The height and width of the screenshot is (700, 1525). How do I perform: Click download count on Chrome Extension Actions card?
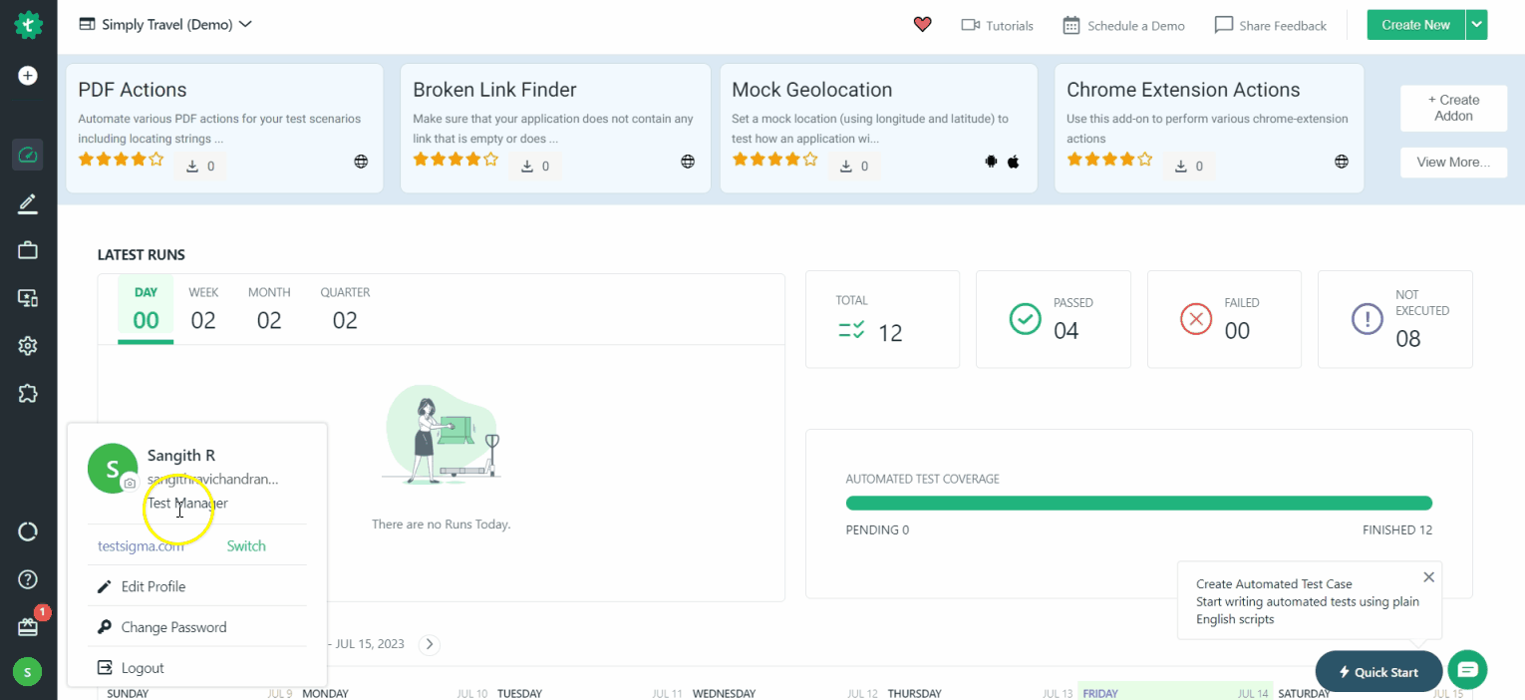pyautogui.click(x=1189, y=167)
